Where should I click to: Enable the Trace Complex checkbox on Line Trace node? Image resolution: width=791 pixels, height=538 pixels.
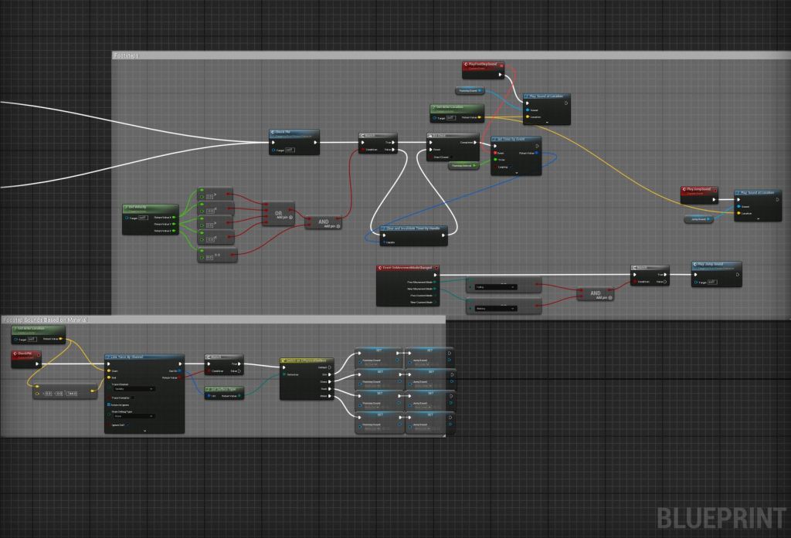pos(134,398)
